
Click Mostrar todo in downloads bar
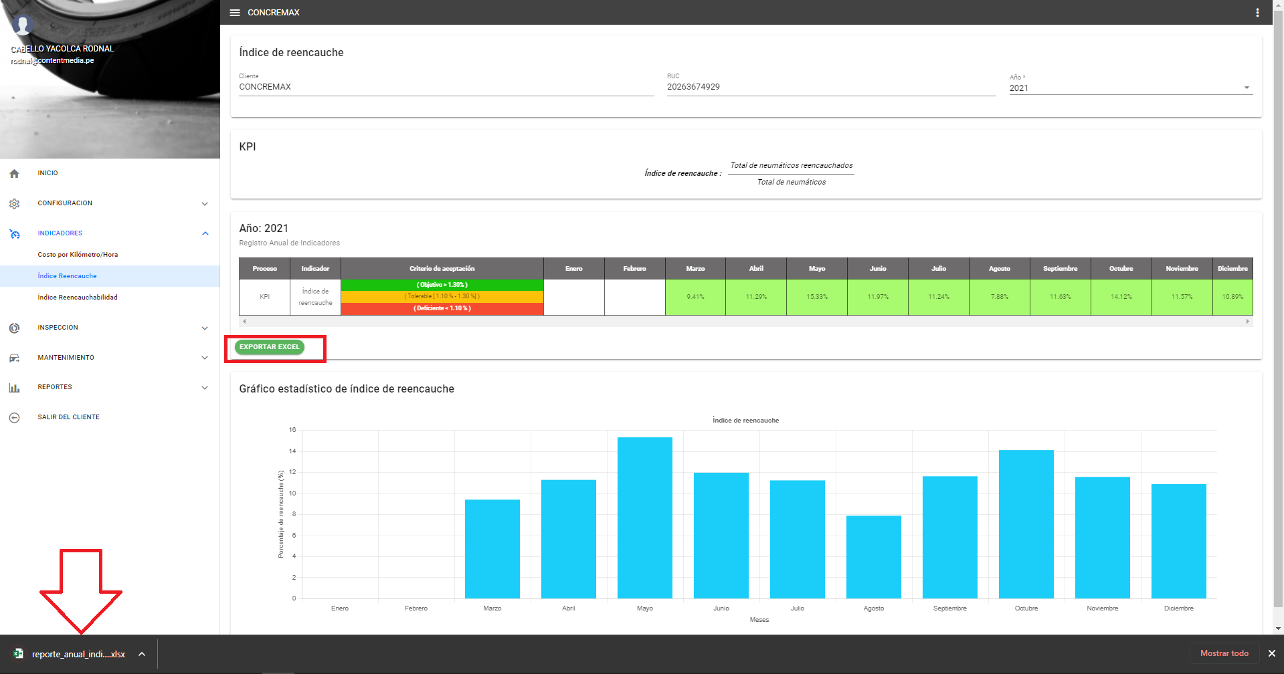(1224, 653)
